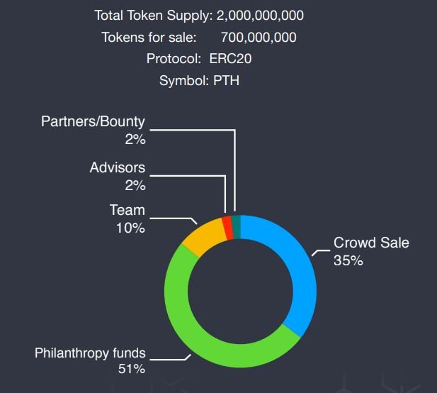Click the Crowd Sale label

click(371, 243)
